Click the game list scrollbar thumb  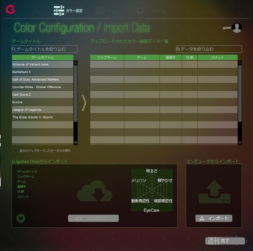coord(75,93)
